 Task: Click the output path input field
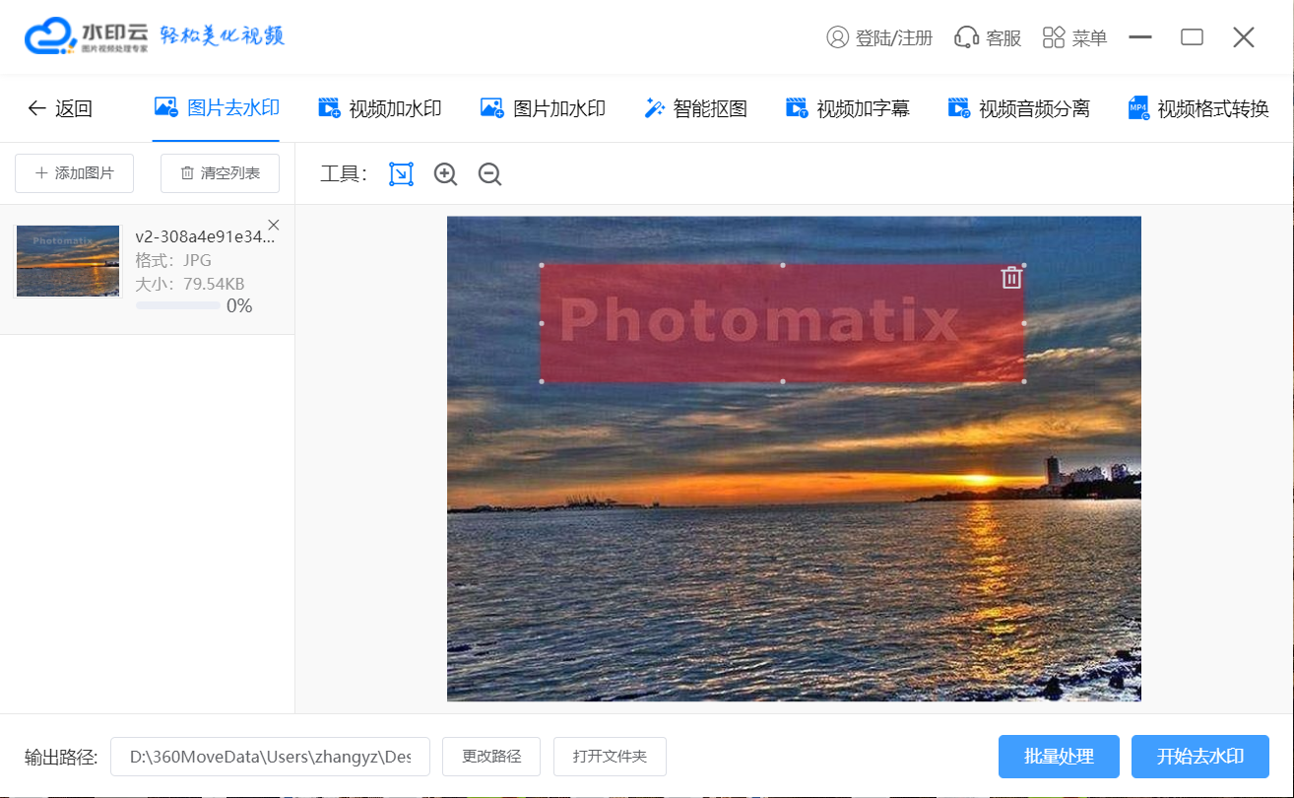[x=270, y=757]
